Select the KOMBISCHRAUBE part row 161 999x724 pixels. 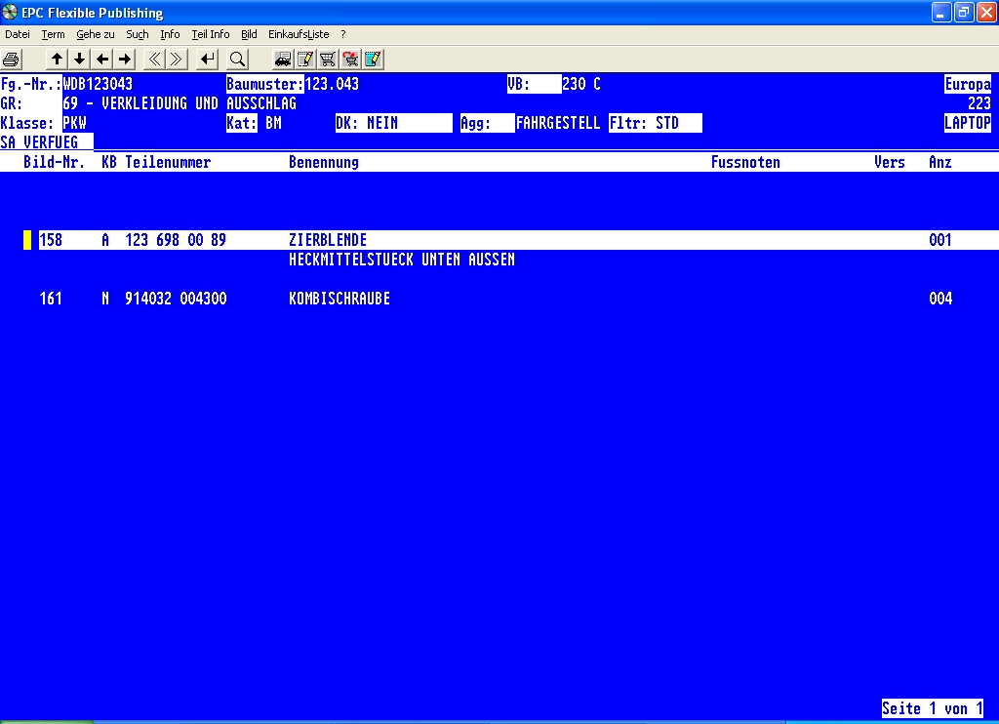point(340,299)
